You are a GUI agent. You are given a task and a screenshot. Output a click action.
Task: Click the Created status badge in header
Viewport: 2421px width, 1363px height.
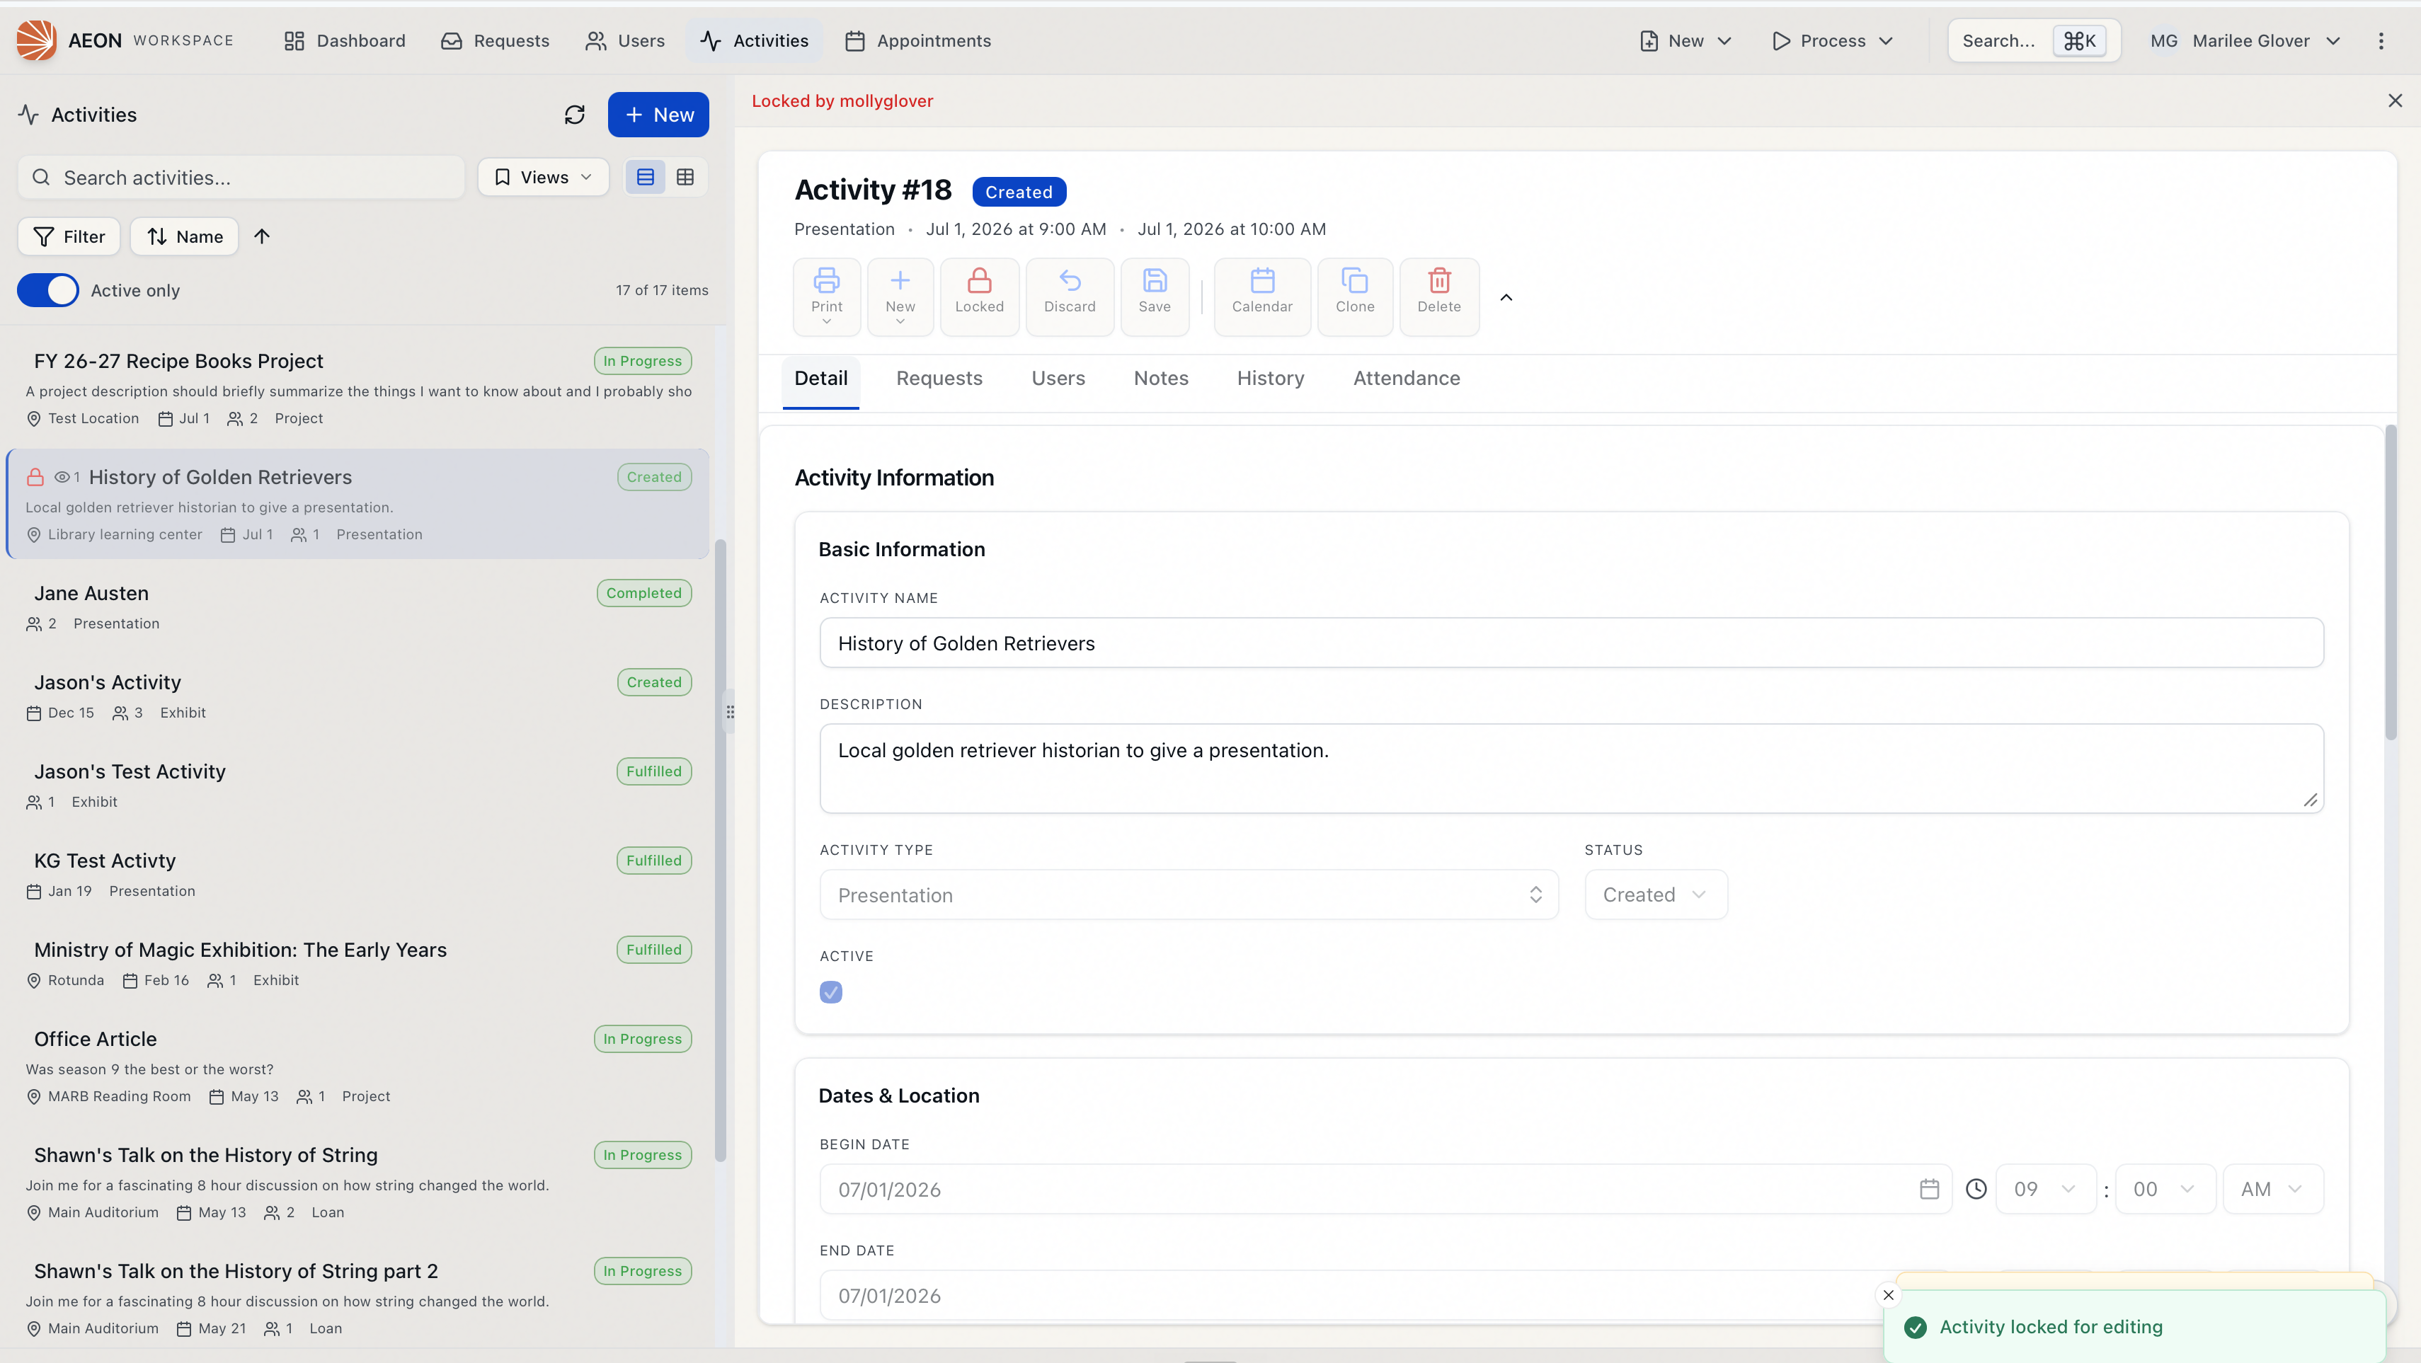(1019, 192)
